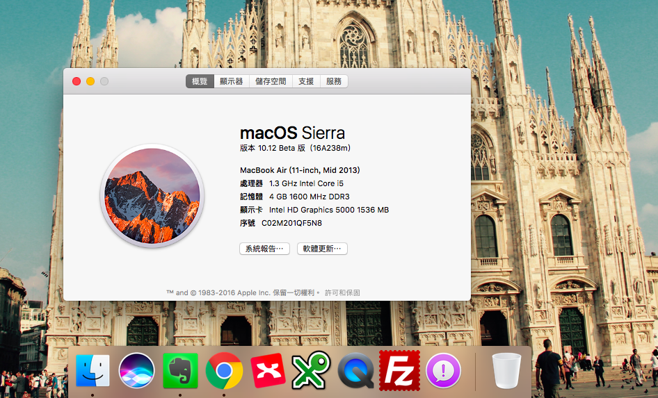Open the purple Feedback Assistant icon

tap(444, 371)
